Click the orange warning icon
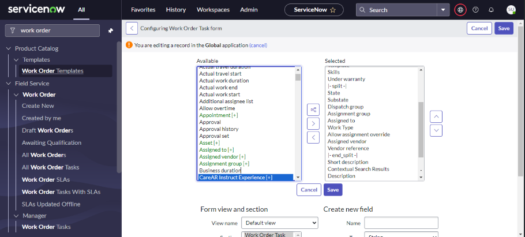 click(x=129, y=45)
